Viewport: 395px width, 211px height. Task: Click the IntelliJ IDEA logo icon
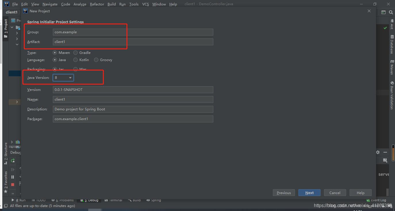(x=6, y=4)
